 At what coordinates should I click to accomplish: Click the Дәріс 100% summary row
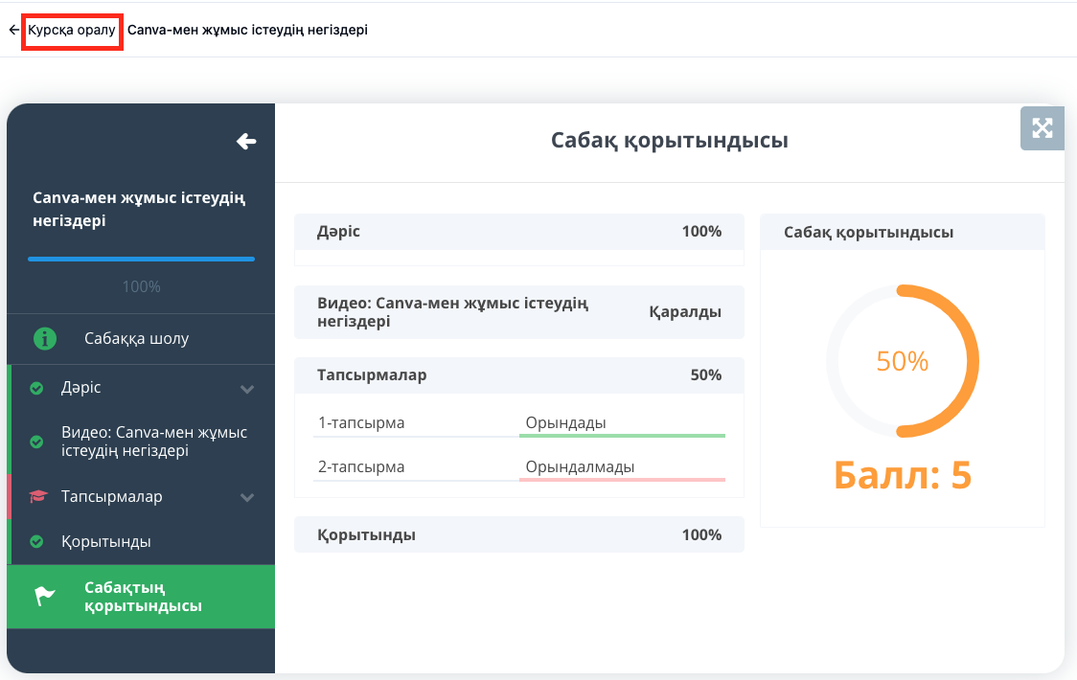[519, 232]
